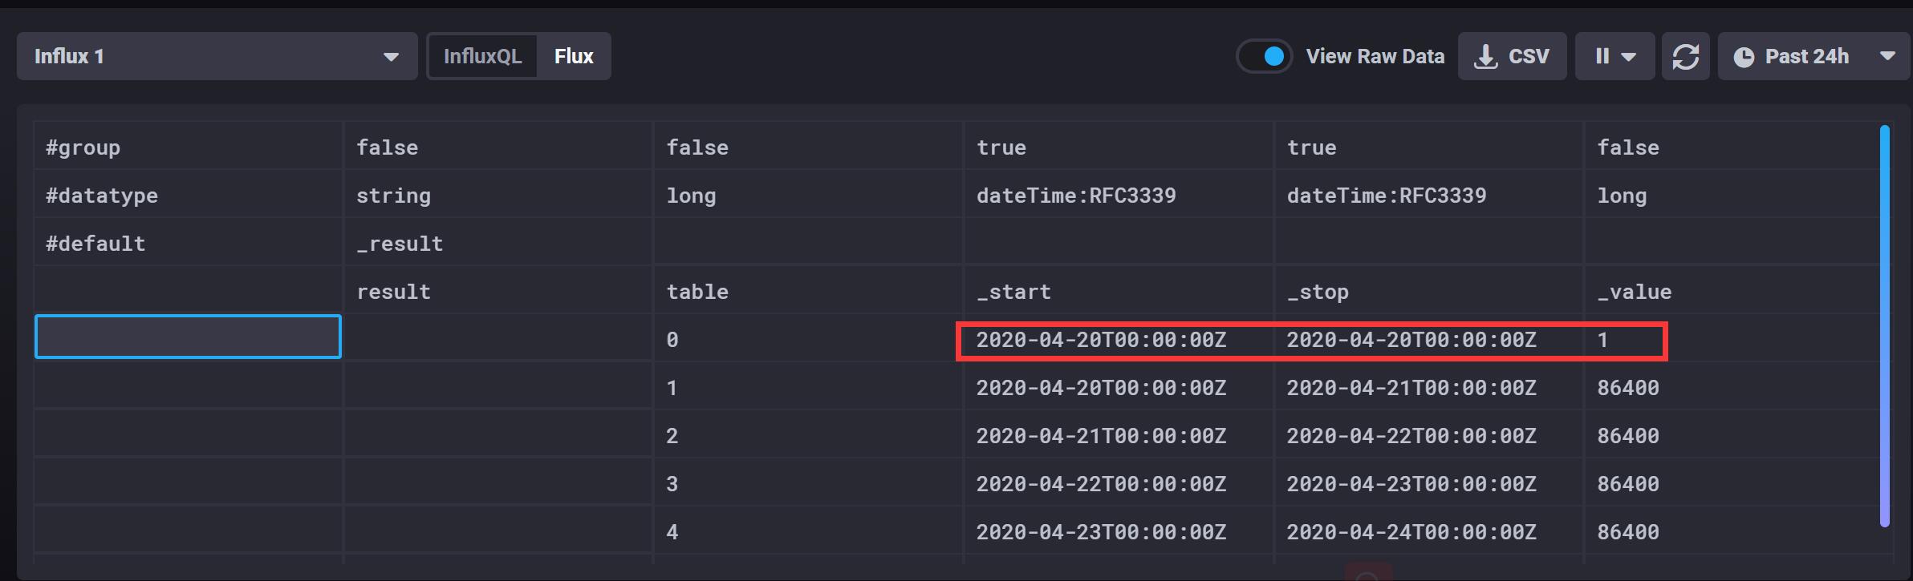The width and height of the screenshot is (1913, 581).
Task: Select the highlighted empty result cell
Action: point(187,337)
